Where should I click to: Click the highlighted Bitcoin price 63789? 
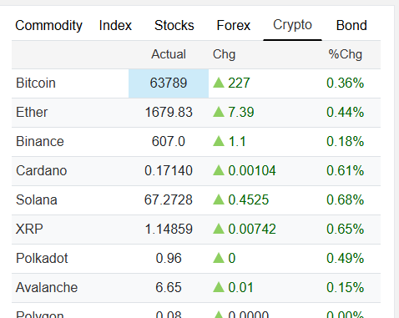coord(169,83)
